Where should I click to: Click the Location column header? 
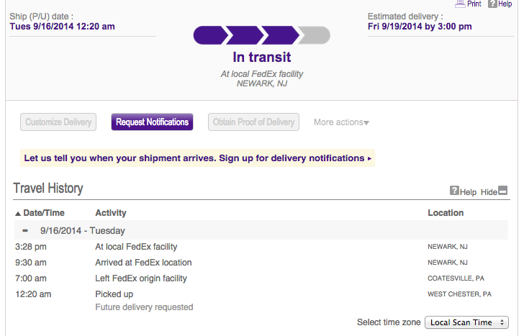(446, 213)
